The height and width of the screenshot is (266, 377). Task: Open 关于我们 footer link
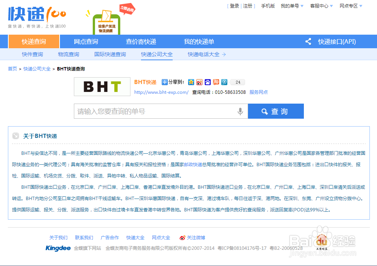click(58, 238)
